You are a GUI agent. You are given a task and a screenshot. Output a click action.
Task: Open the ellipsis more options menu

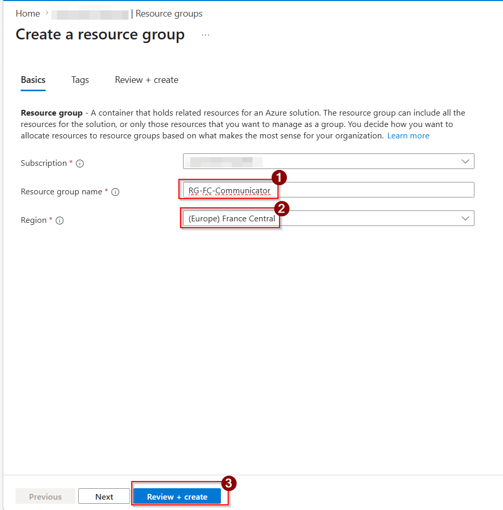point(206,35)
